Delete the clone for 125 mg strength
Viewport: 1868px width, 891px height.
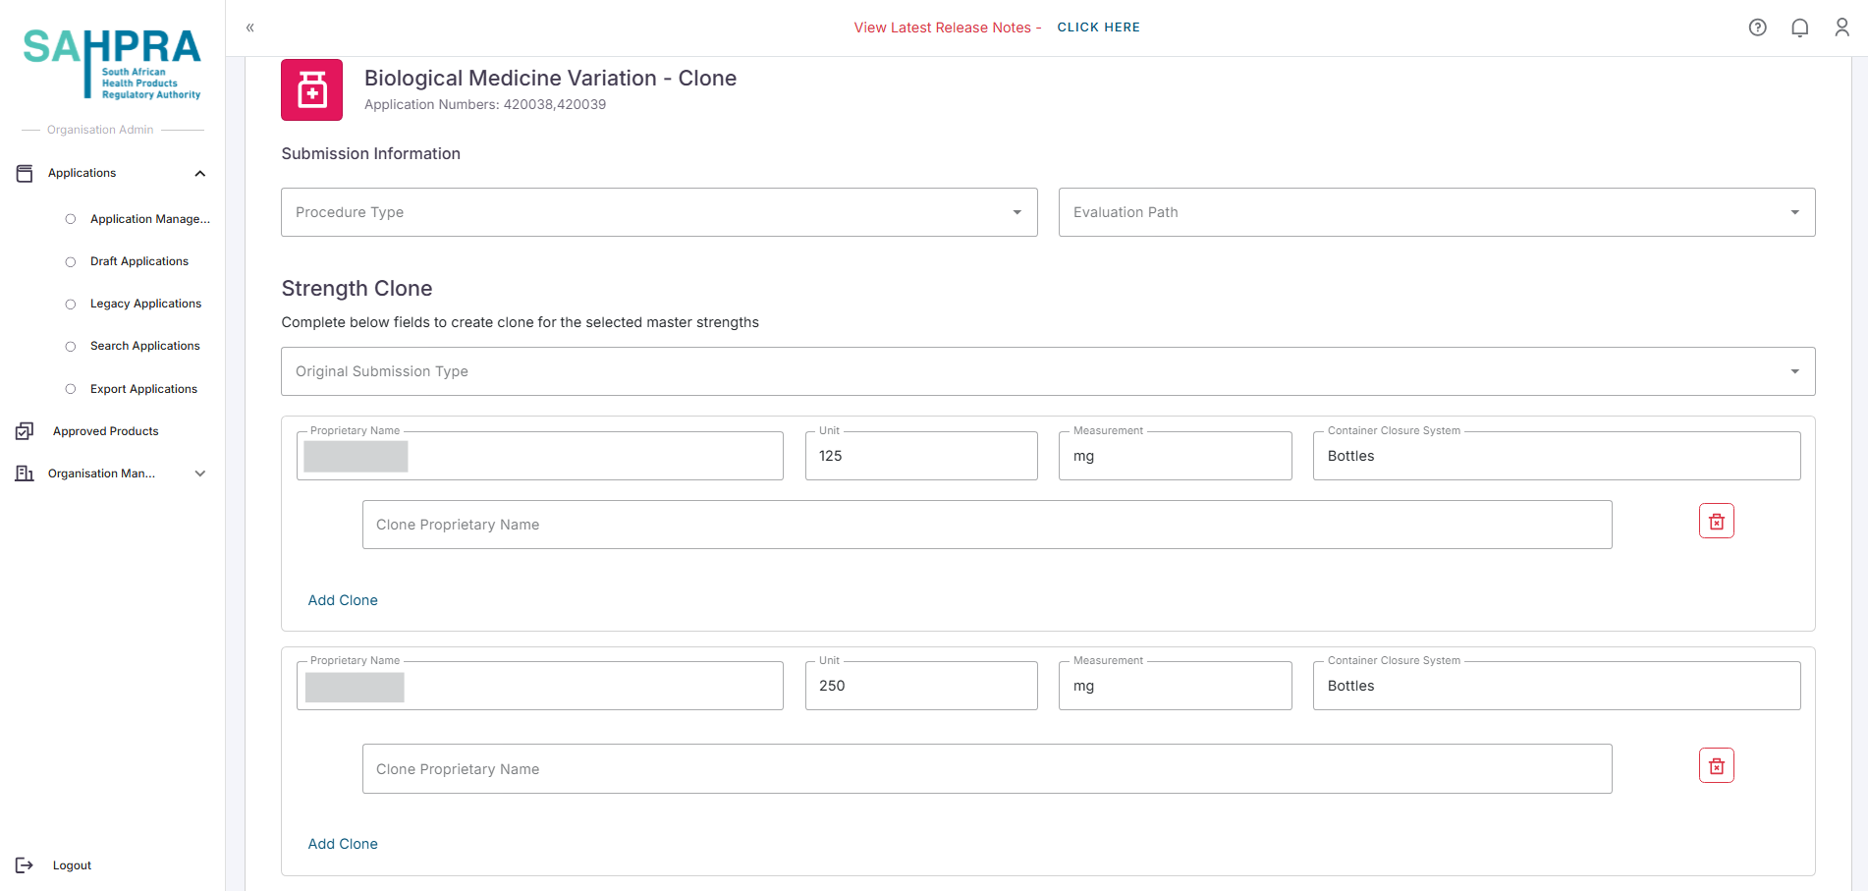tap(1716, 522)
